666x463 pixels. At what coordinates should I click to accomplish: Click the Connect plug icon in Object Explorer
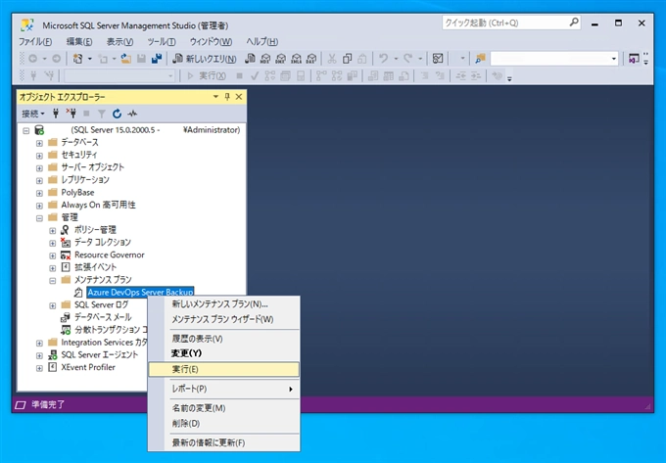[x=56, y=114]
